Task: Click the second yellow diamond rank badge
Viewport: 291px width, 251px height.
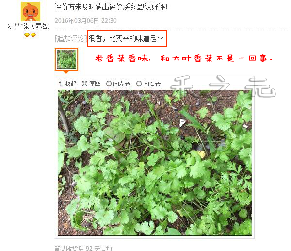Action: pyautogui.click(x=33, y=35)
